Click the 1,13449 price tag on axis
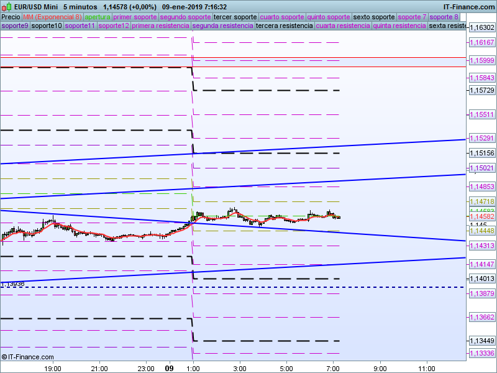Image resolution: width=497 pixels, height=373 pixels. pos(482,341)
